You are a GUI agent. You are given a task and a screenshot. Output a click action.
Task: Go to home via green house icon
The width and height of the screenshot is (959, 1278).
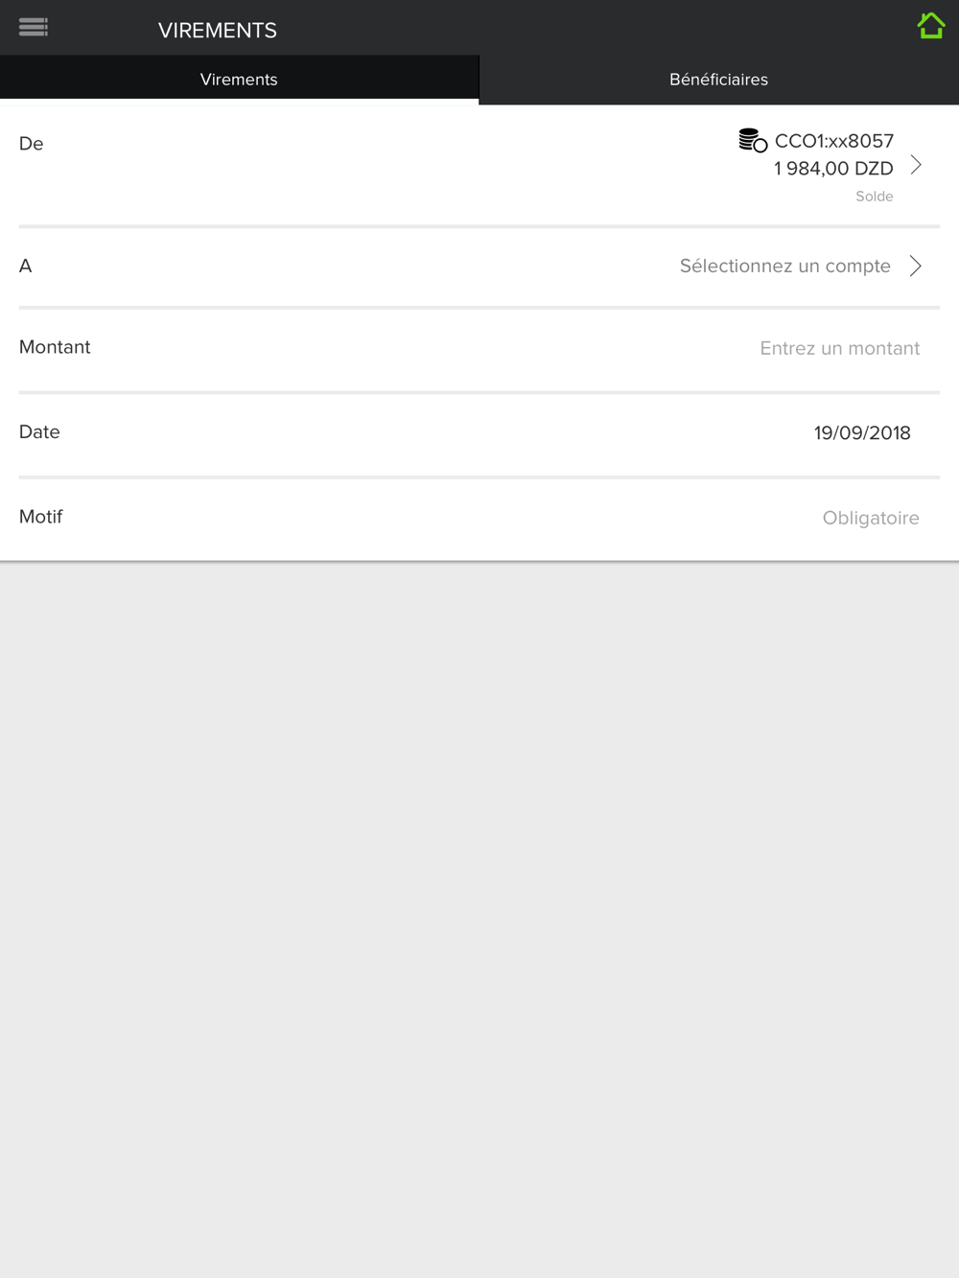point(930,26)
